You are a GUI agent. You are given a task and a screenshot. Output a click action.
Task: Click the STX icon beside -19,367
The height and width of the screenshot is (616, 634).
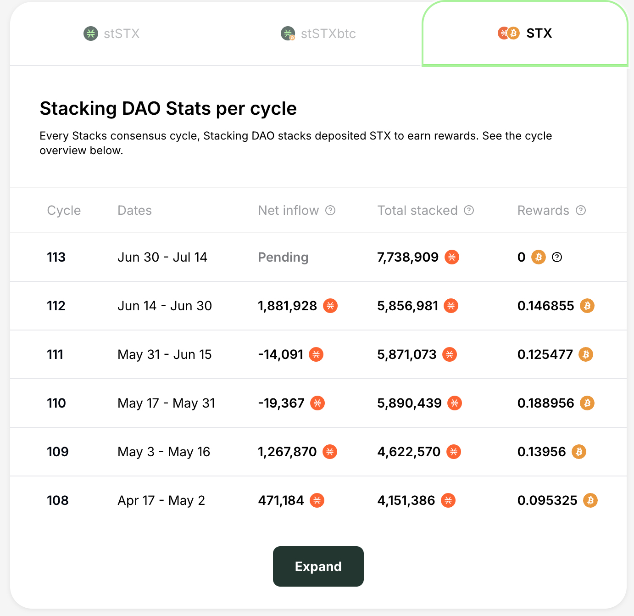[x=317, y=403]
